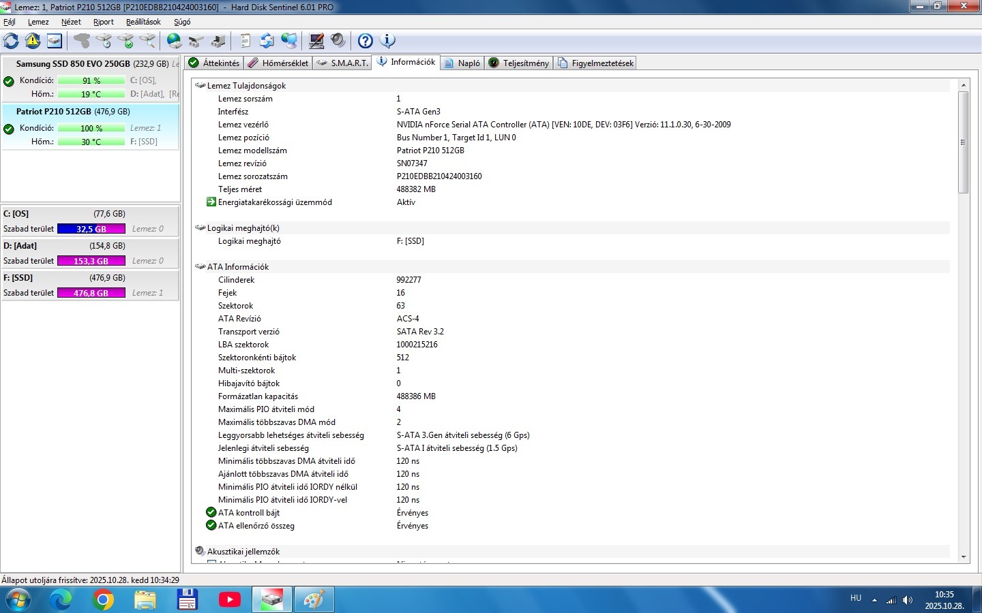Click green arrow icon beside Energiatakarékossági üzemmód

(x=211, y=202)
